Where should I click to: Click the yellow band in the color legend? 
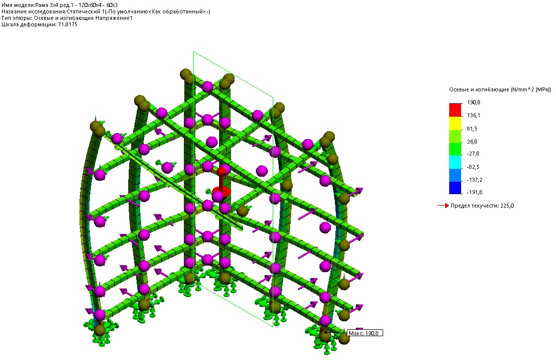pos(455,123)
